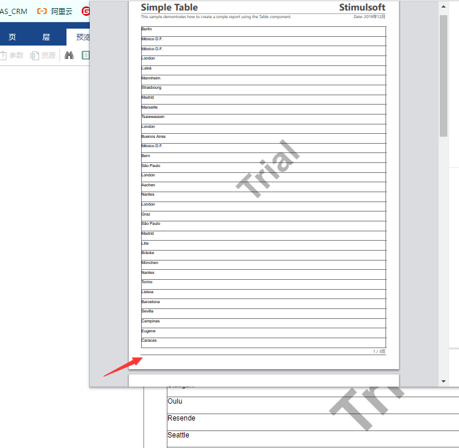The image size is (459, 448).
Task: Switch to the 预览 preview tab
Action: [82, 37]
